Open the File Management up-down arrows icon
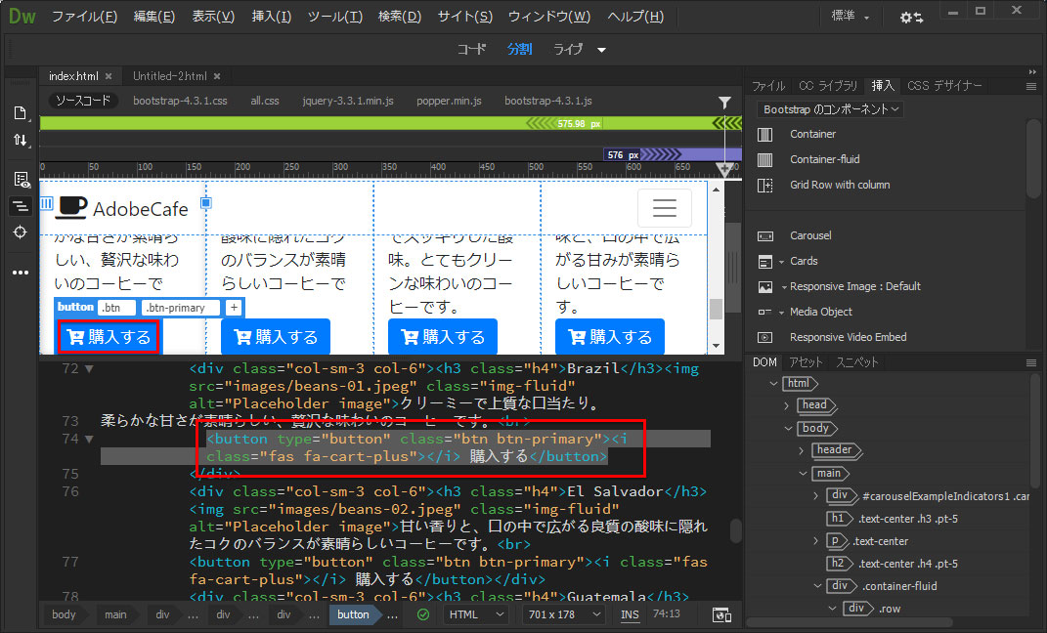 click(20, 141)
